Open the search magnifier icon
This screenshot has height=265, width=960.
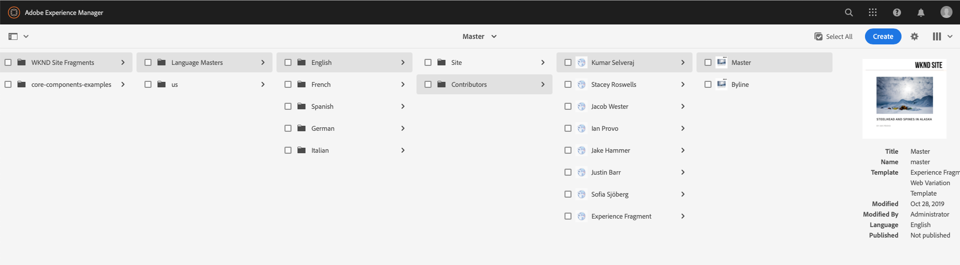tap(848, 12)
